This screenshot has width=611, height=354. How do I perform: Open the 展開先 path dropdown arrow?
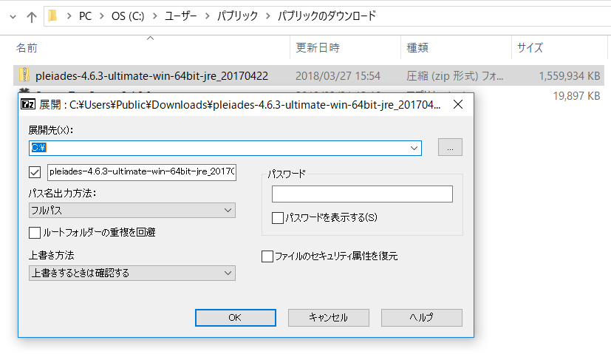414,148
